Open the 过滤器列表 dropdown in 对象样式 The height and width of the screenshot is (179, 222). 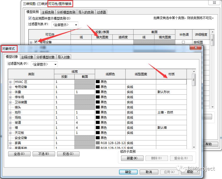coord(44,65)
